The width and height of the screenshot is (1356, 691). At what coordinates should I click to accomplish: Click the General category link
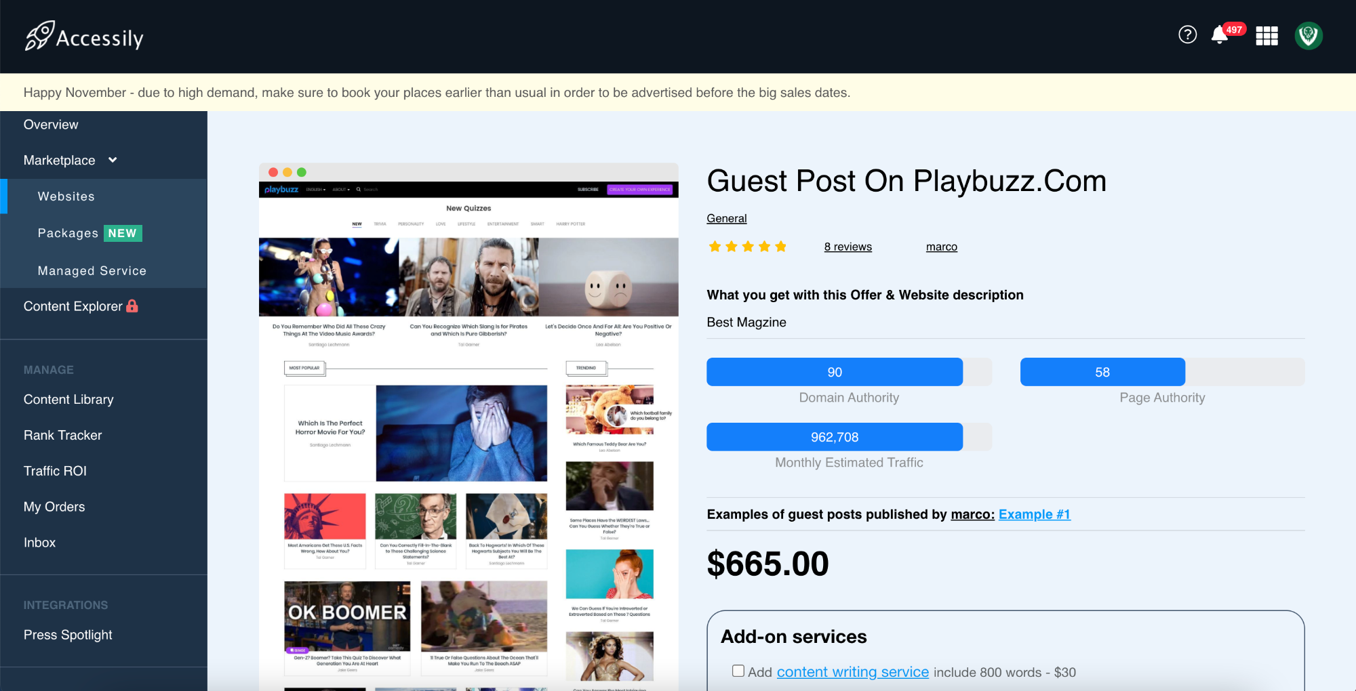[x=727, y=218]
